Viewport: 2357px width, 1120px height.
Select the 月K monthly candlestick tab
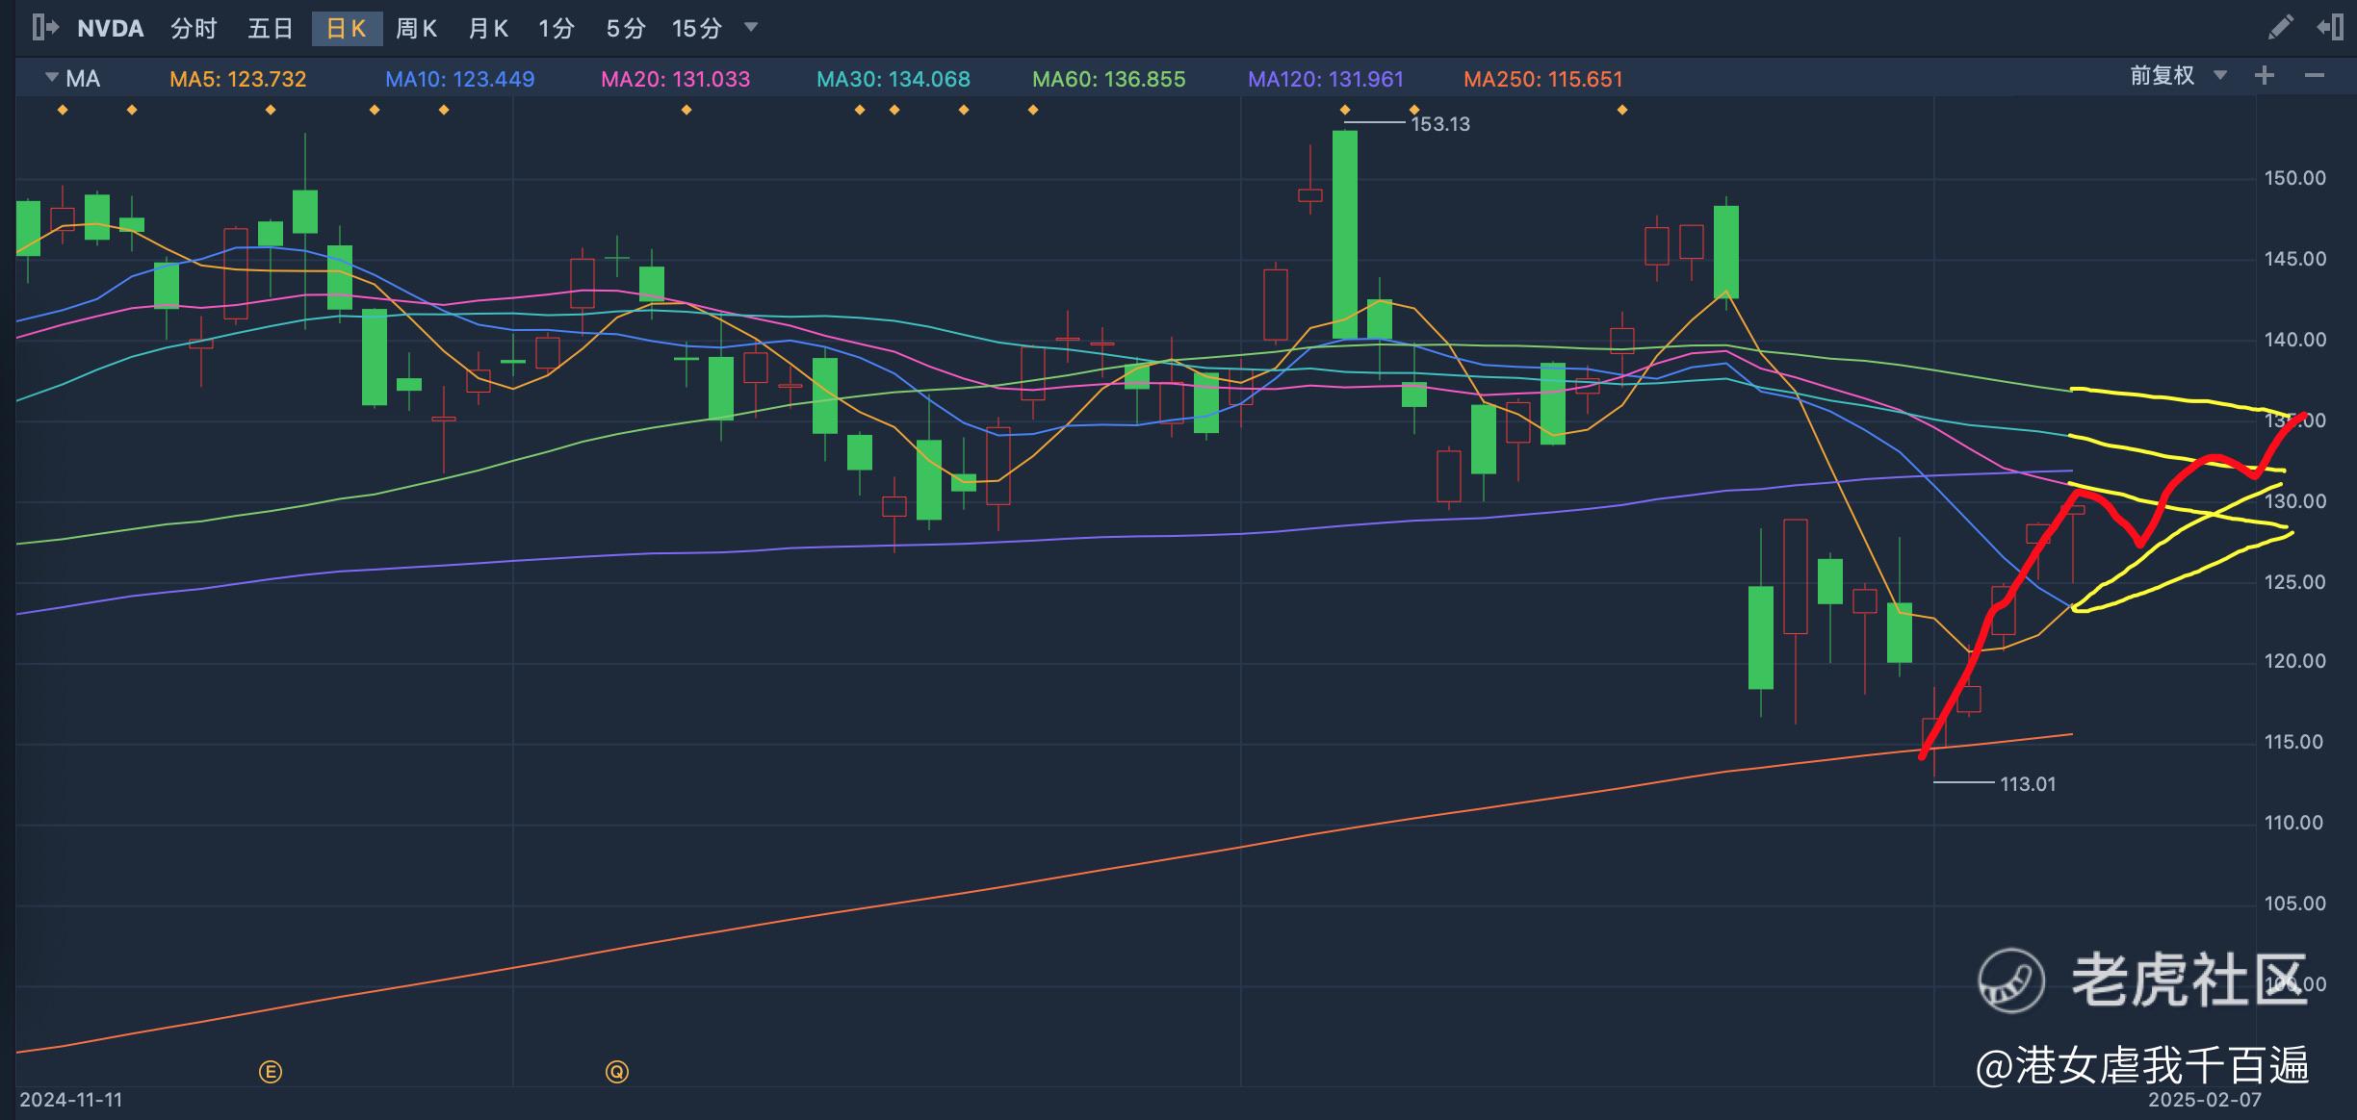point(488,29)
